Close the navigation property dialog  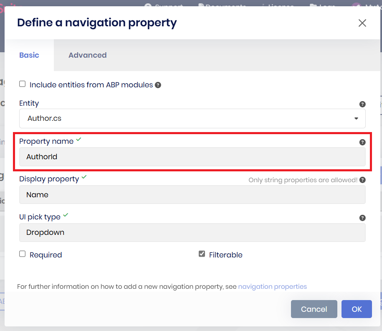[x=362, y=23]
